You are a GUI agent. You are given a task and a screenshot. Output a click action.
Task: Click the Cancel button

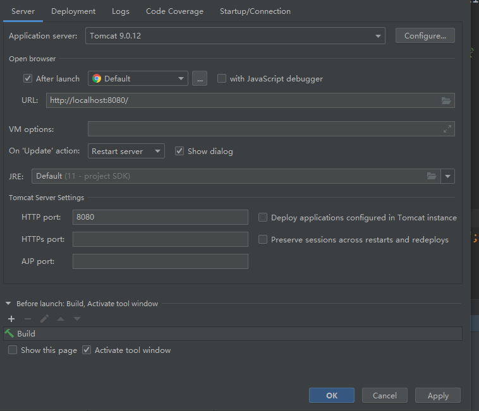[x=385, y=395]
